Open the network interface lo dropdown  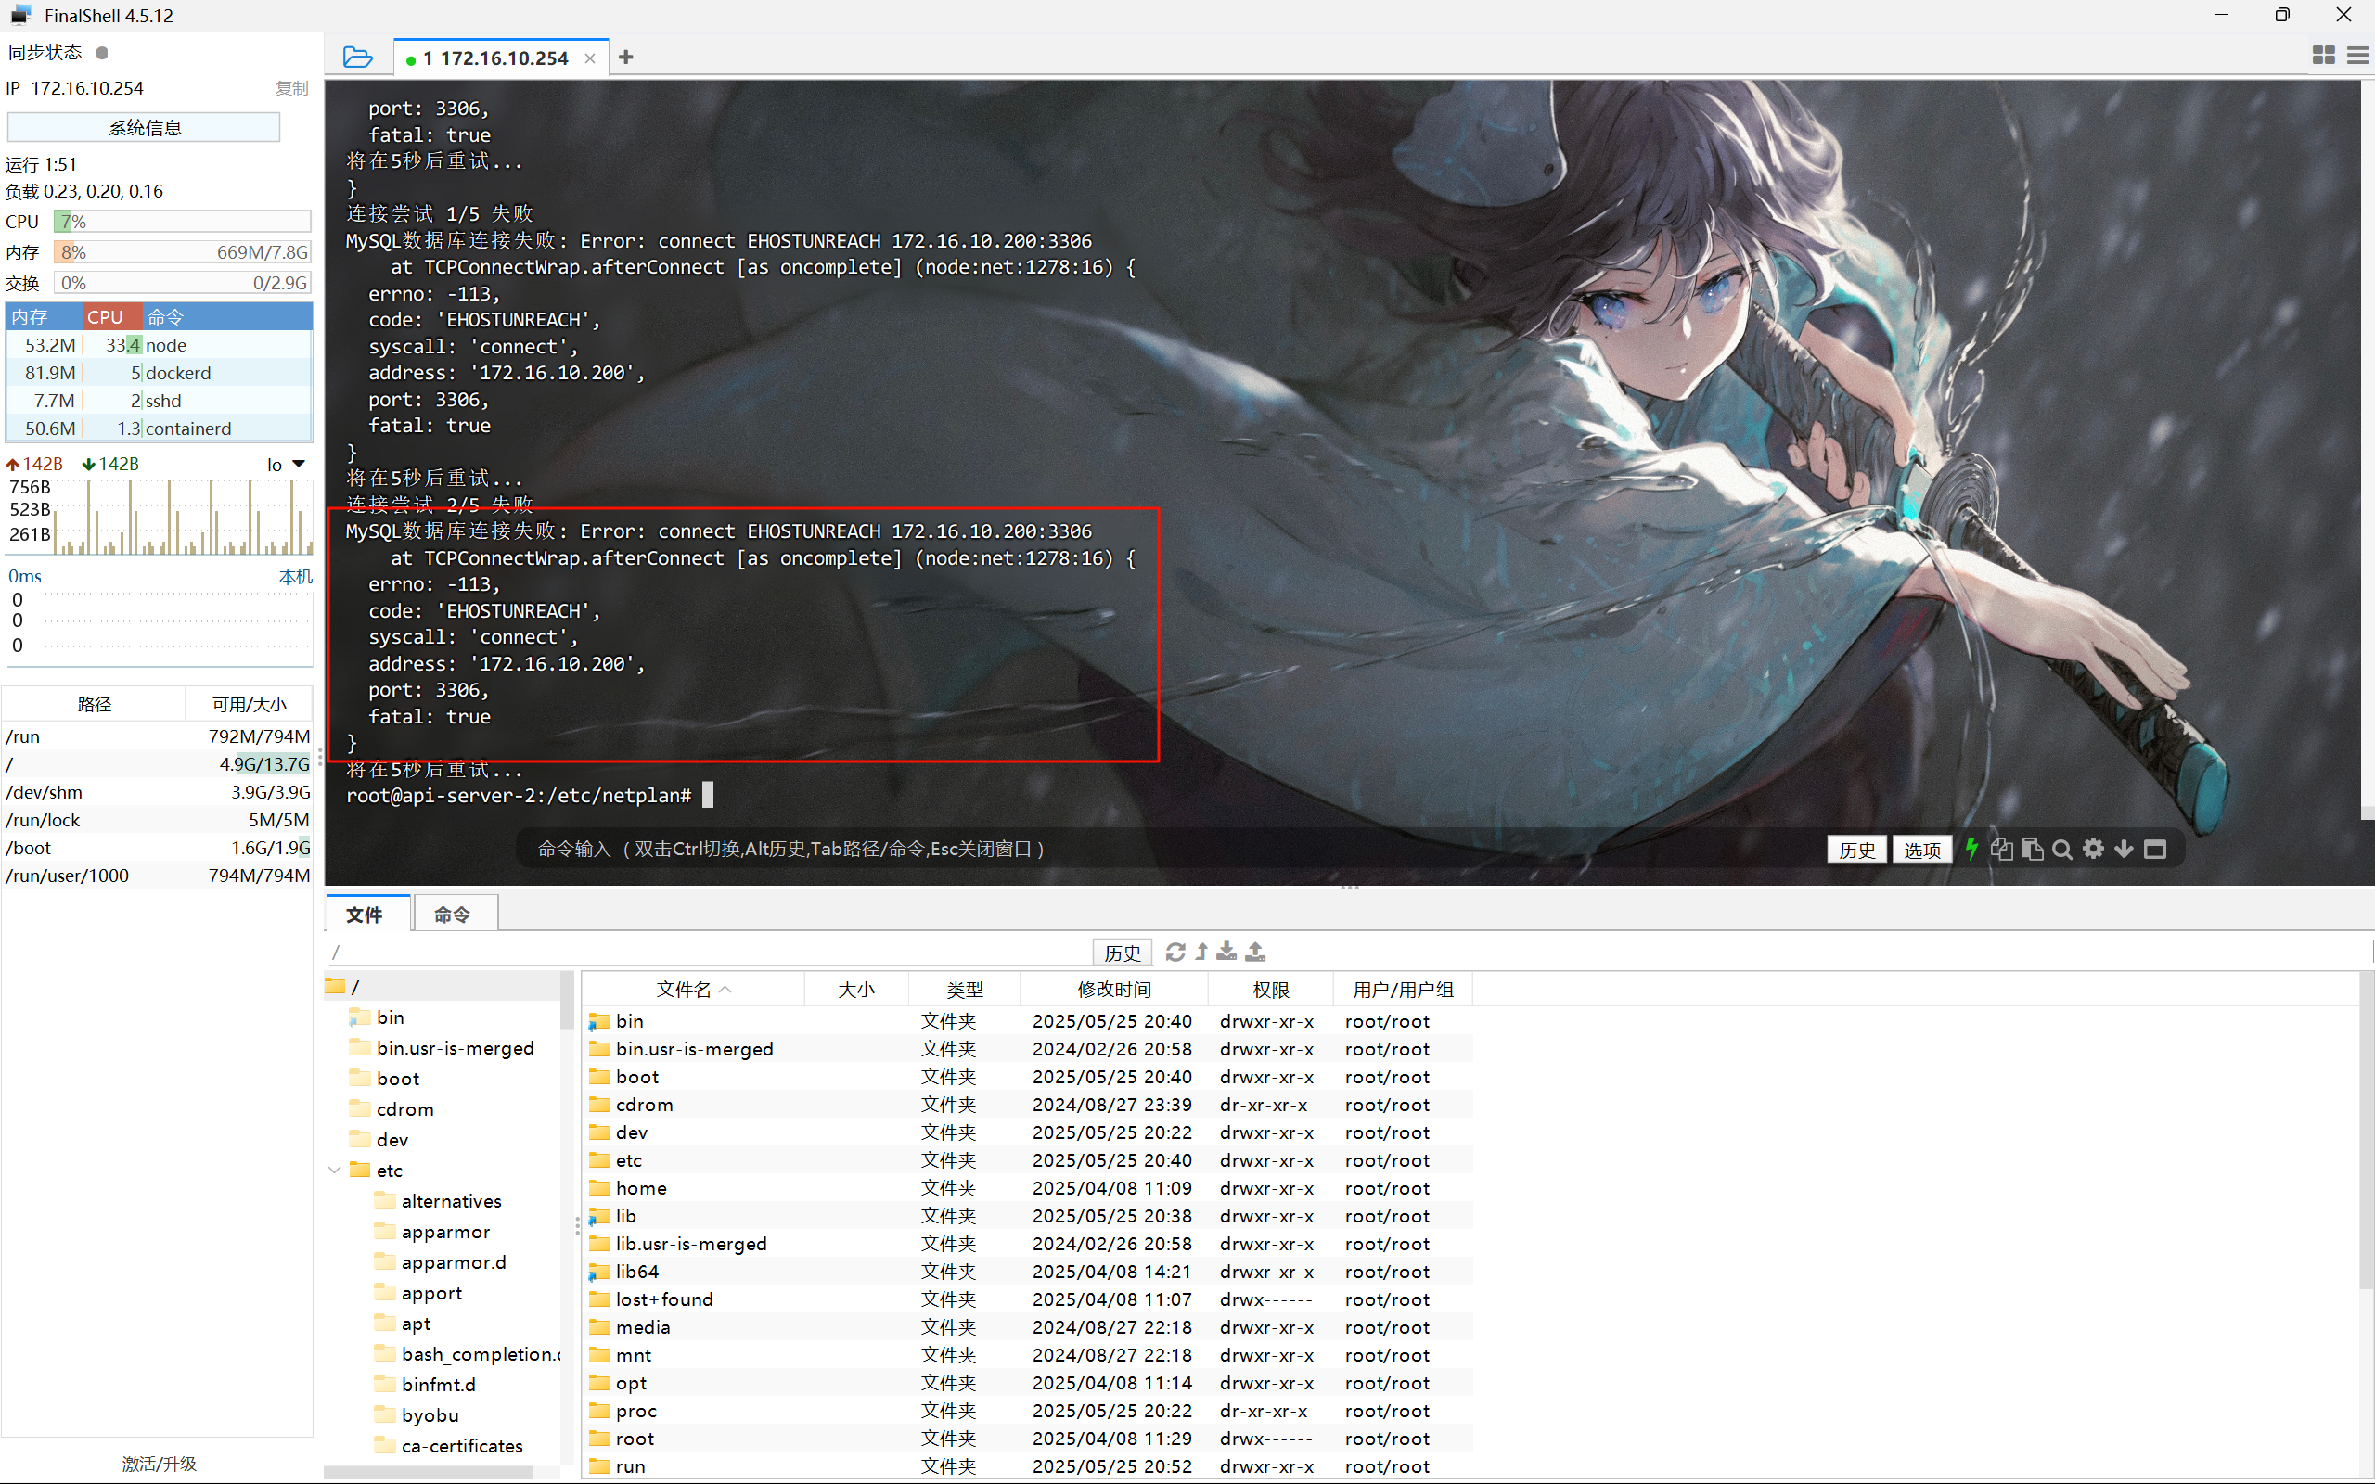(x=299, y=465)
